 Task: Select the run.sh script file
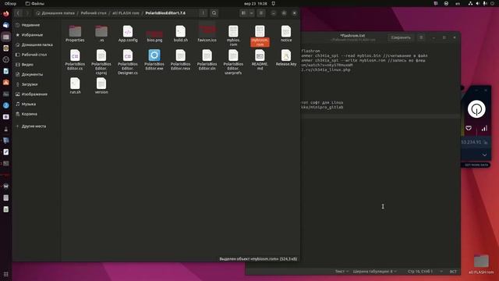pos(75,85)
